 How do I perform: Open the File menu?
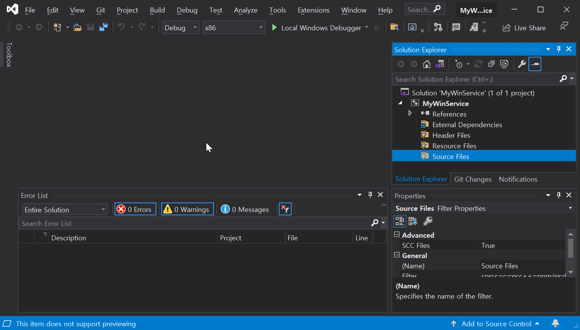tap(30, 10)
